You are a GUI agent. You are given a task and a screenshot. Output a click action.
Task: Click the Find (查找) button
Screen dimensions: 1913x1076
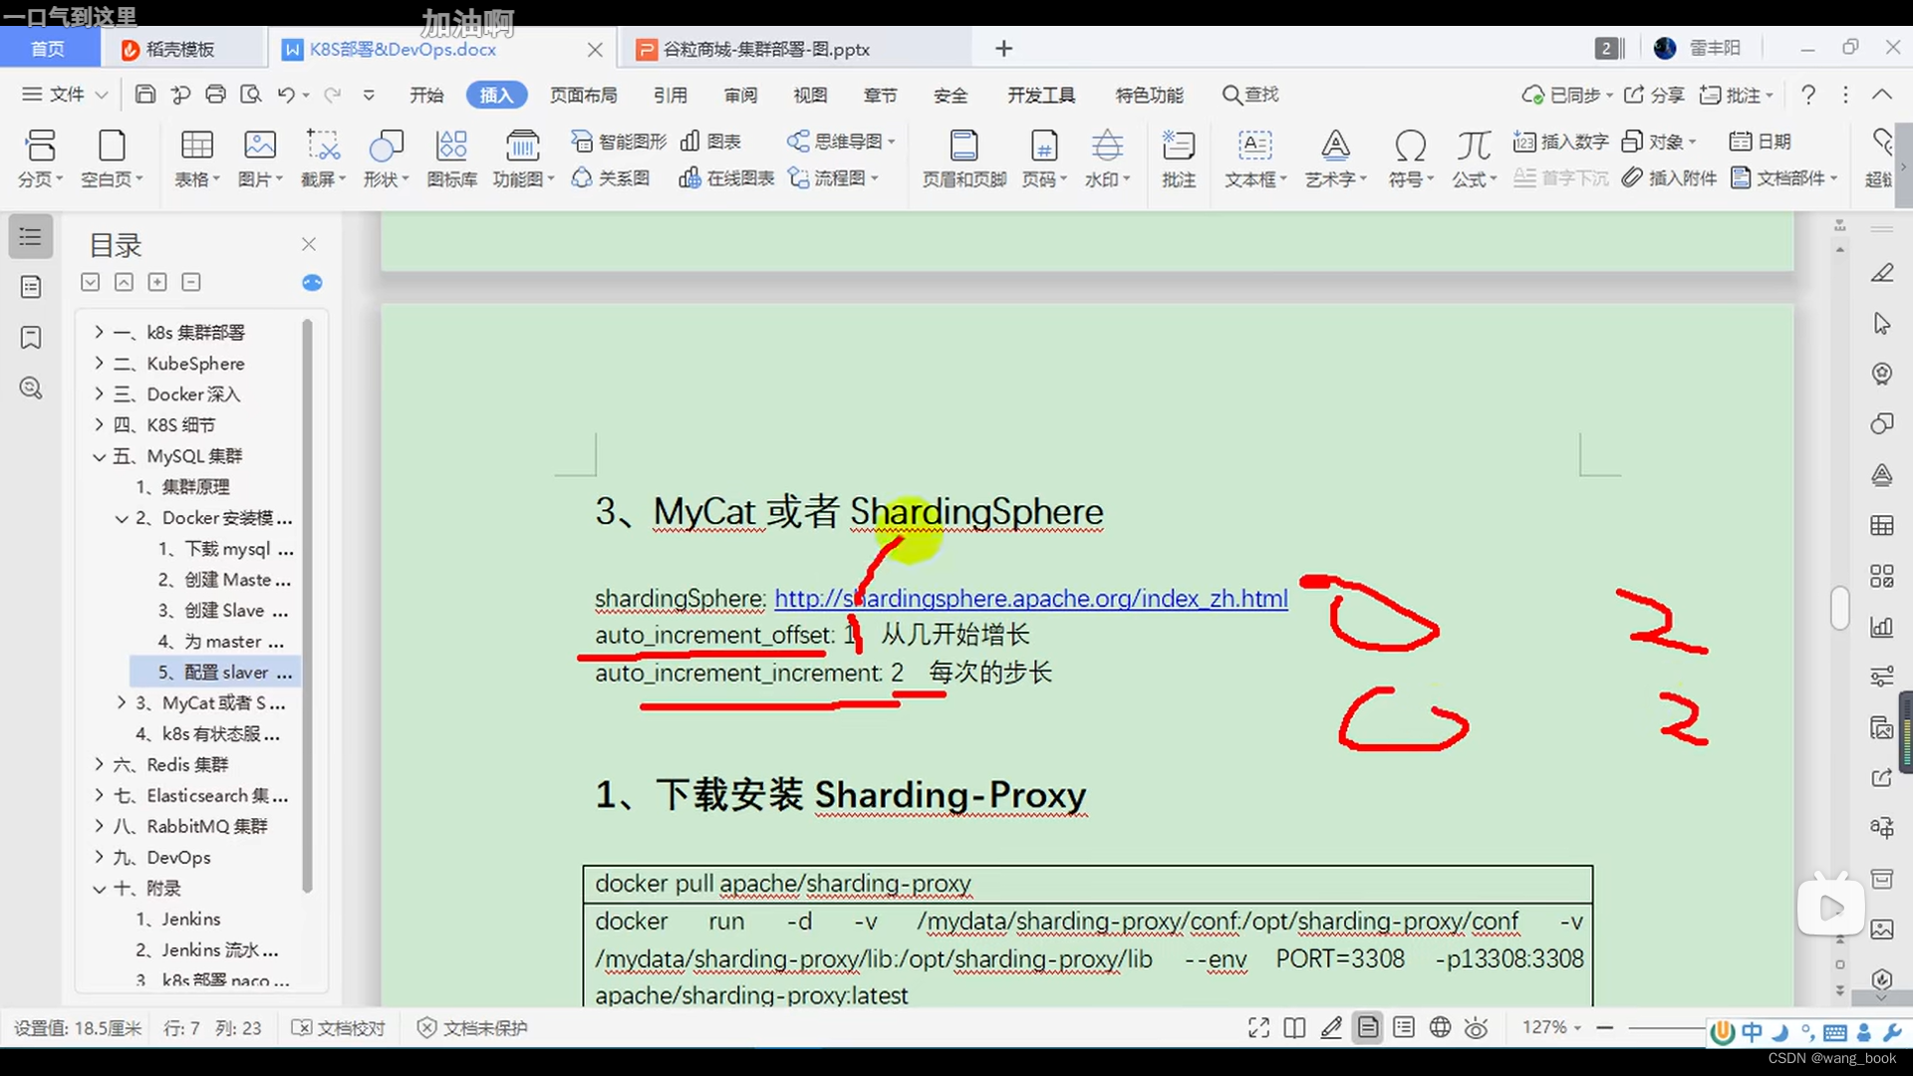1250,95
